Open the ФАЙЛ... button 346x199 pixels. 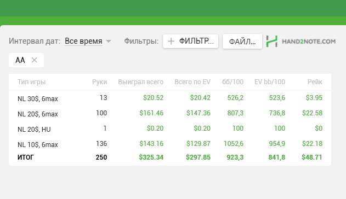(x=242, y=41)
